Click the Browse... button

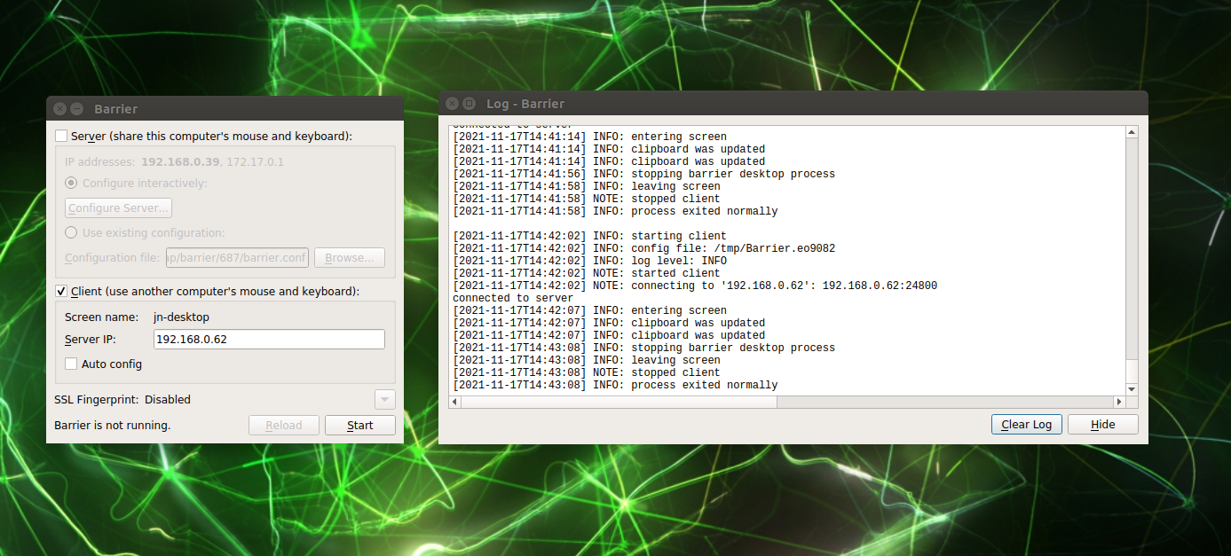[x=349, y=257]
